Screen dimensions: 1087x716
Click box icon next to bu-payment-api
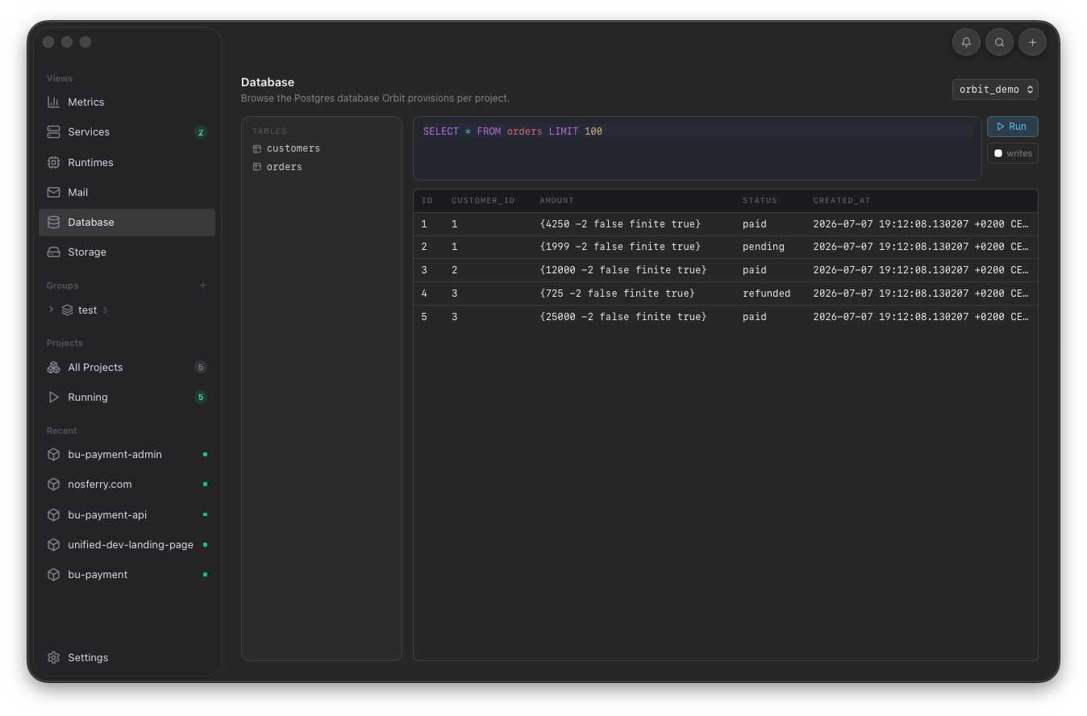(53, 514)
